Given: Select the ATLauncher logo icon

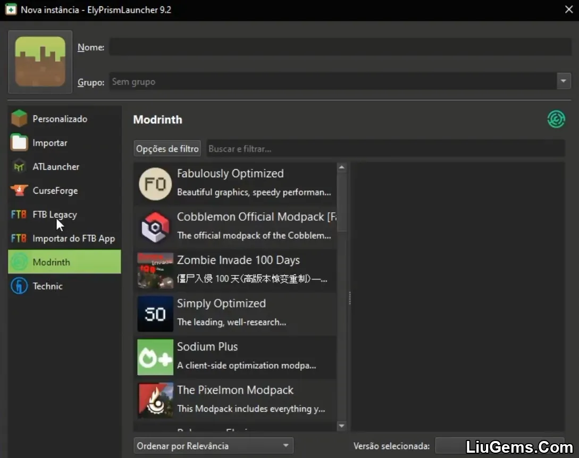Looking at the screenshot, I should pyautogui.click(x=19, y=166).
